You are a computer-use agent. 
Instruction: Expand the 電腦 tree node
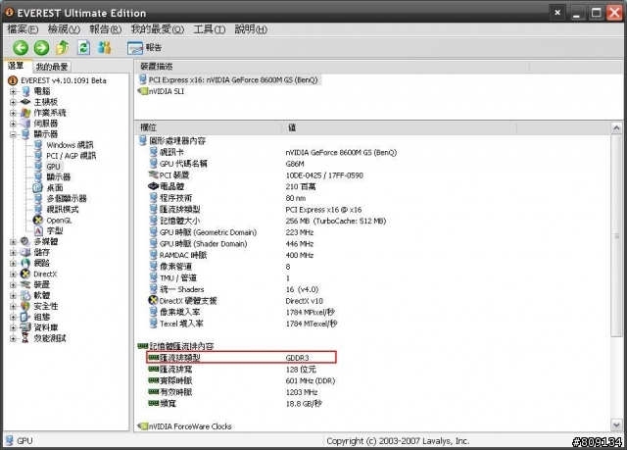click(x=13, y=91)
